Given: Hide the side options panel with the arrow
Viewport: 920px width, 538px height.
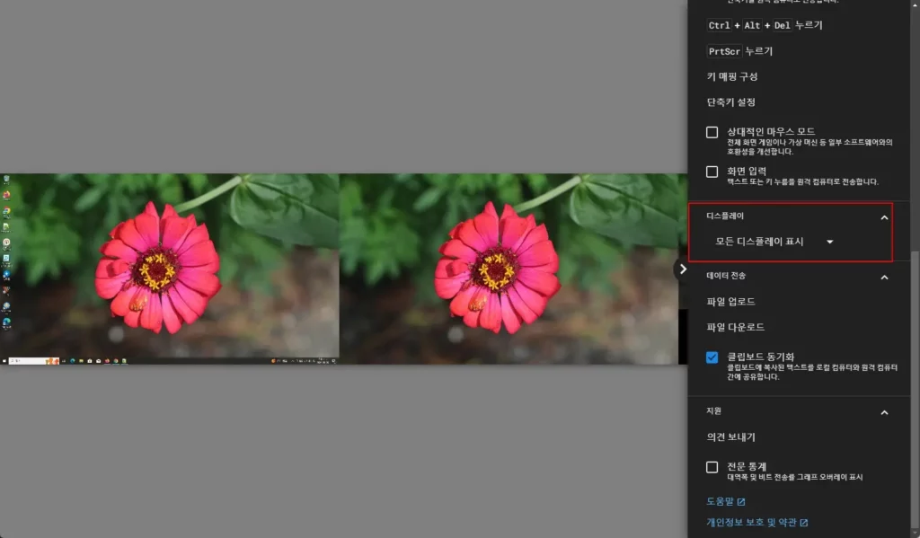Looking at the screenshot, I should 683,269.
